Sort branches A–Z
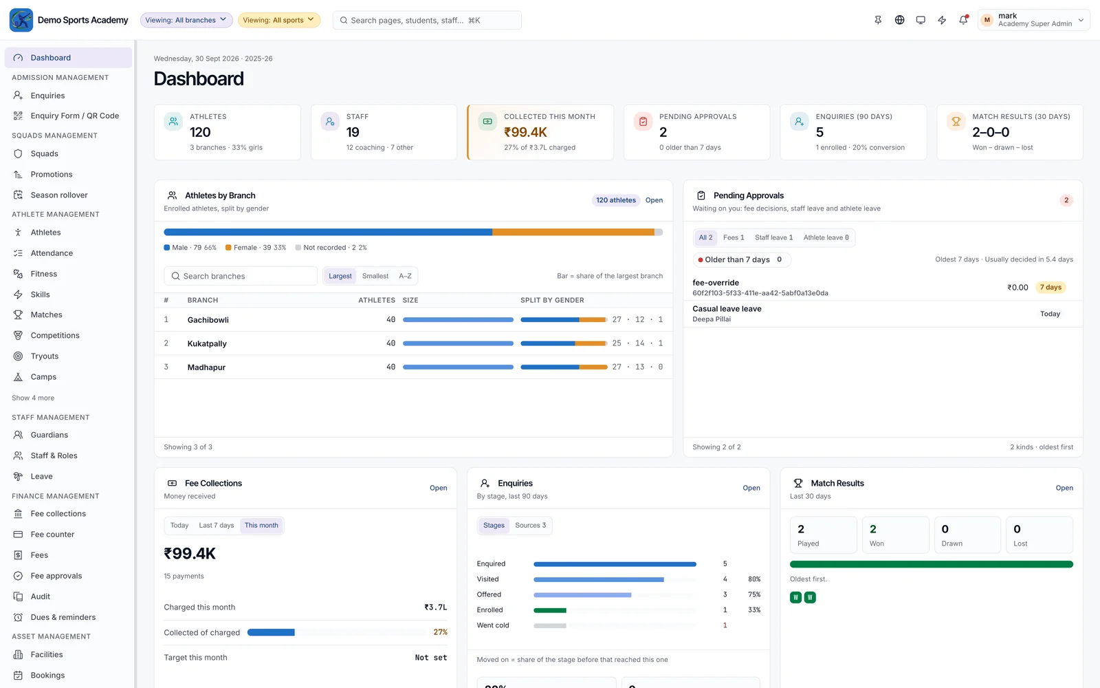 pos(406,276)
